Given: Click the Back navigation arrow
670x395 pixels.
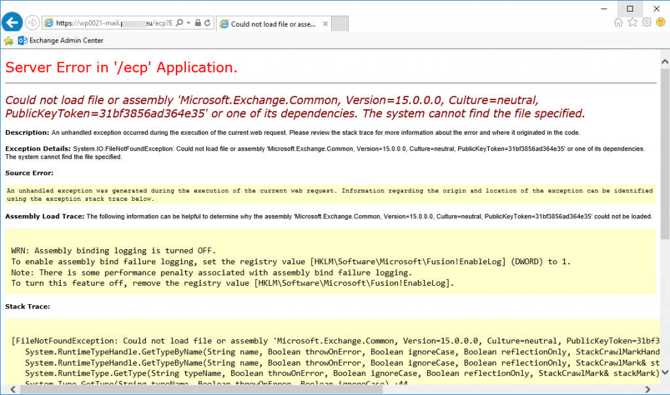Looking at the screenshot, I should 12,22.
